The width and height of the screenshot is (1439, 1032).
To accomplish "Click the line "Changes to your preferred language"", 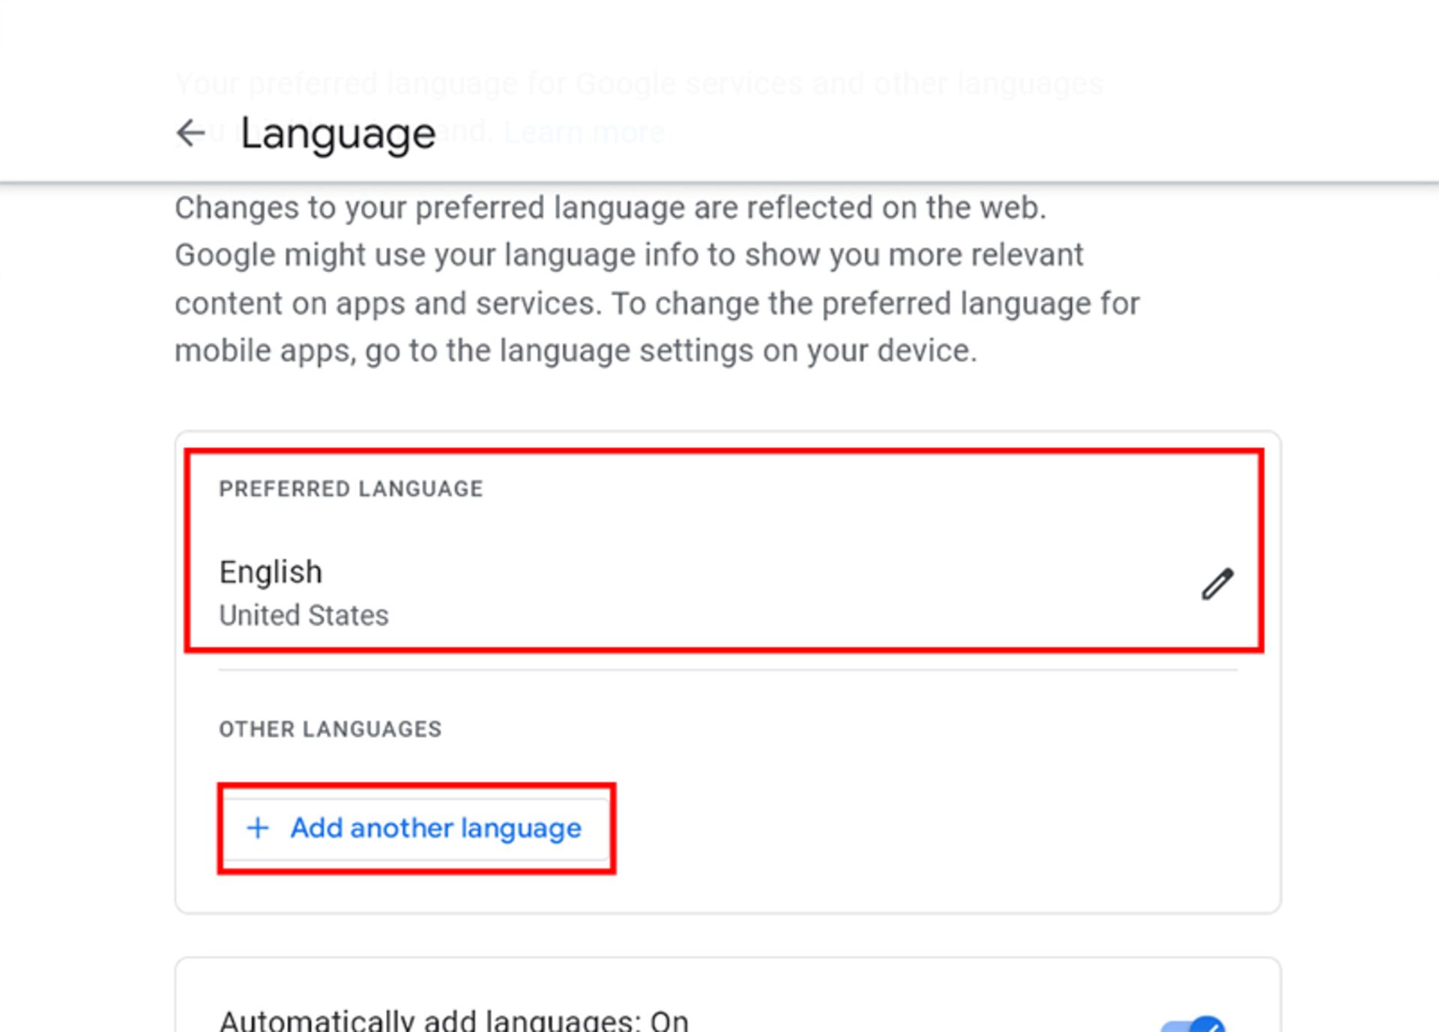I will point(610,207).
